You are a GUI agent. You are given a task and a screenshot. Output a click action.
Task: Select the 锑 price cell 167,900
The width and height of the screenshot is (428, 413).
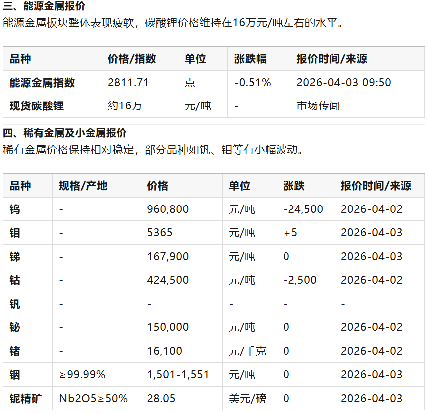(x=168, y=257)
